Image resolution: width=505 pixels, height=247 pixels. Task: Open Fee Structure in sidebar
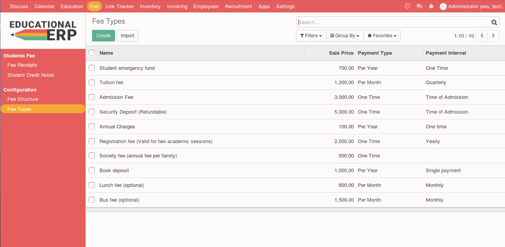coord(23,99)
